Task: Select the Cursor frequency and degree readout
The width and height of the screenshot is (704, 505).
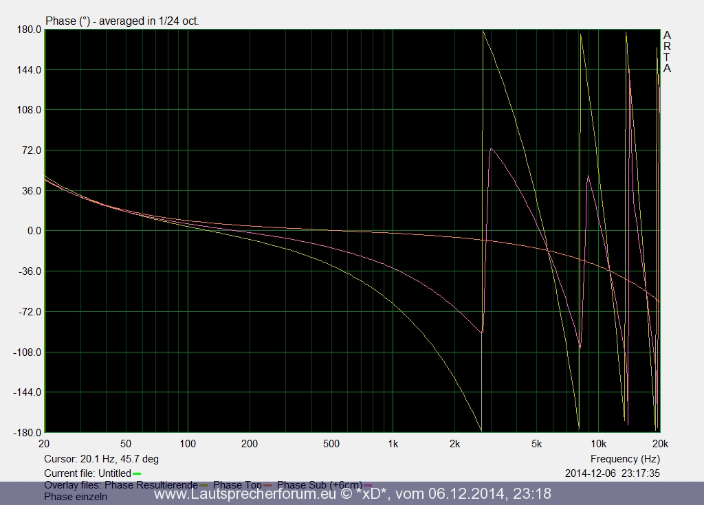Action: coord(101,459)
